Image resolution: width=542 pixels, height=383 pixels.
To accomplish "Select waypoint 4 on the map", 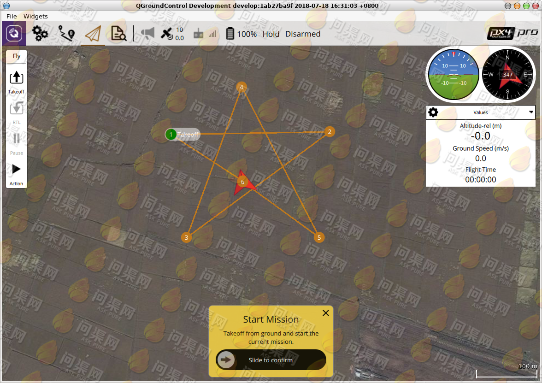I will [x=242, y=87].
